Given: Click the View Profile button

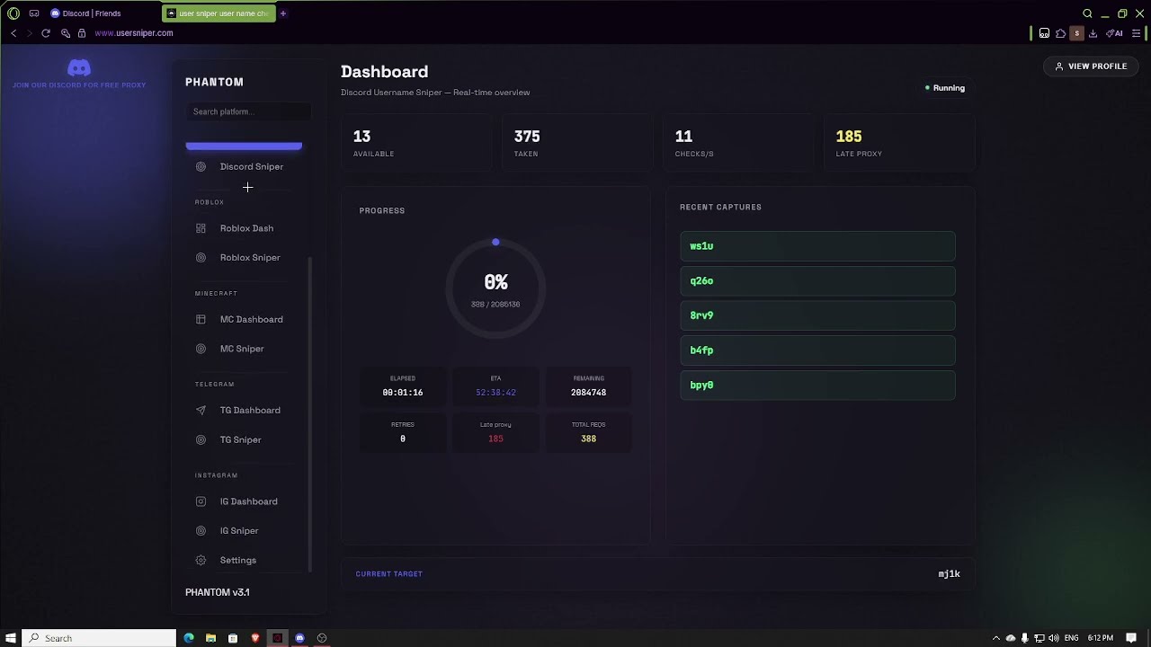Looking at the screenshot, I should [x=1091, y=66].
